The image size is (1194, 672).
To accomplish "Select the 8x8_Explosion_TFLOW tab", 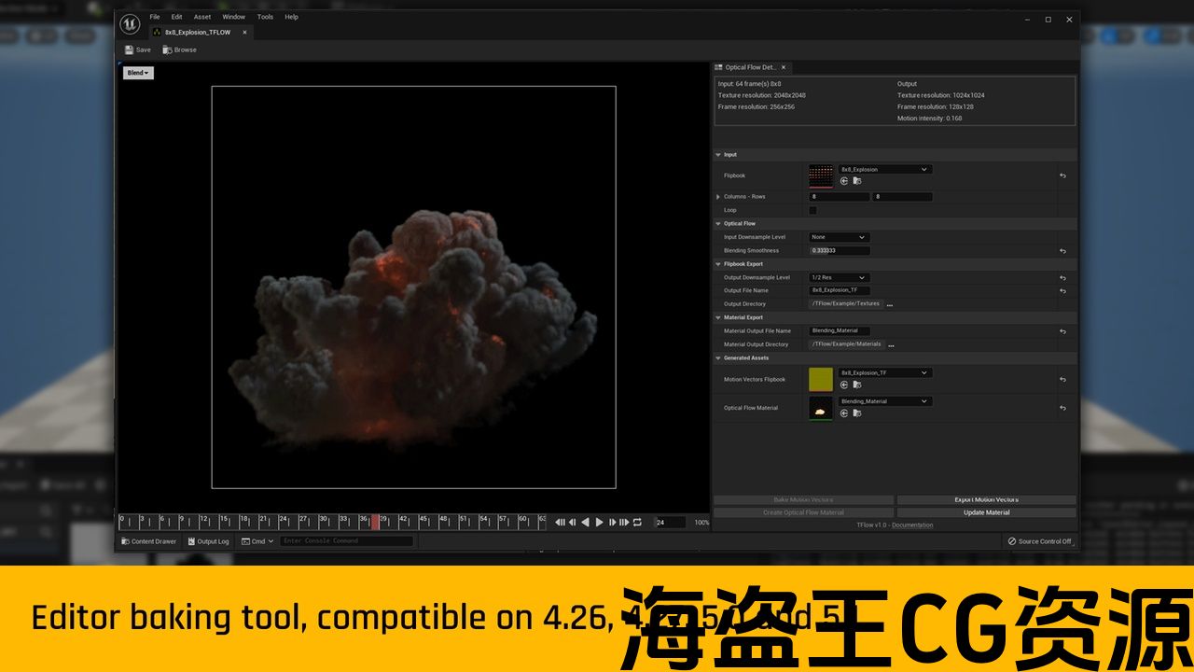I will tap(198, 33).
